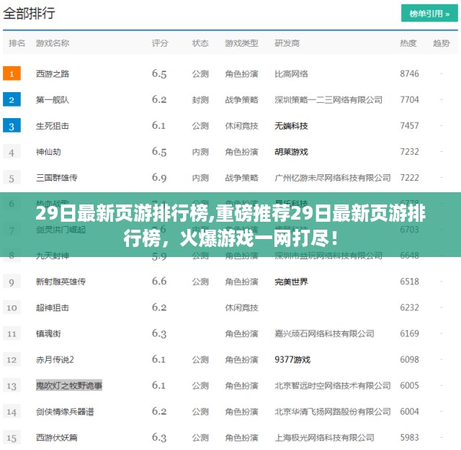The image size is (461, 450).
Task: Sort by the 评分 column header
Action: point(160,43)
